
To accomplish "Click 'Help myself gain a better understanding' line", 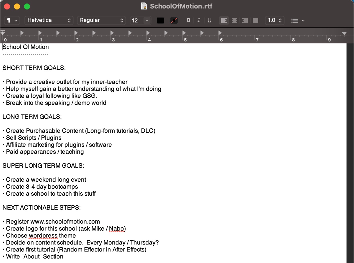I will 82,89.
